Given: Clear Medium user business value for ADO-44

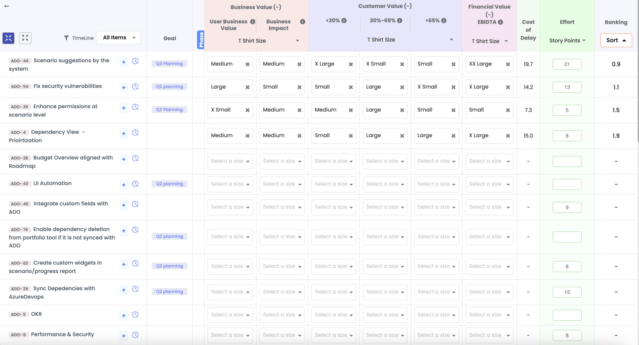Looking at the screenshot, I should [x=248, y=64].
